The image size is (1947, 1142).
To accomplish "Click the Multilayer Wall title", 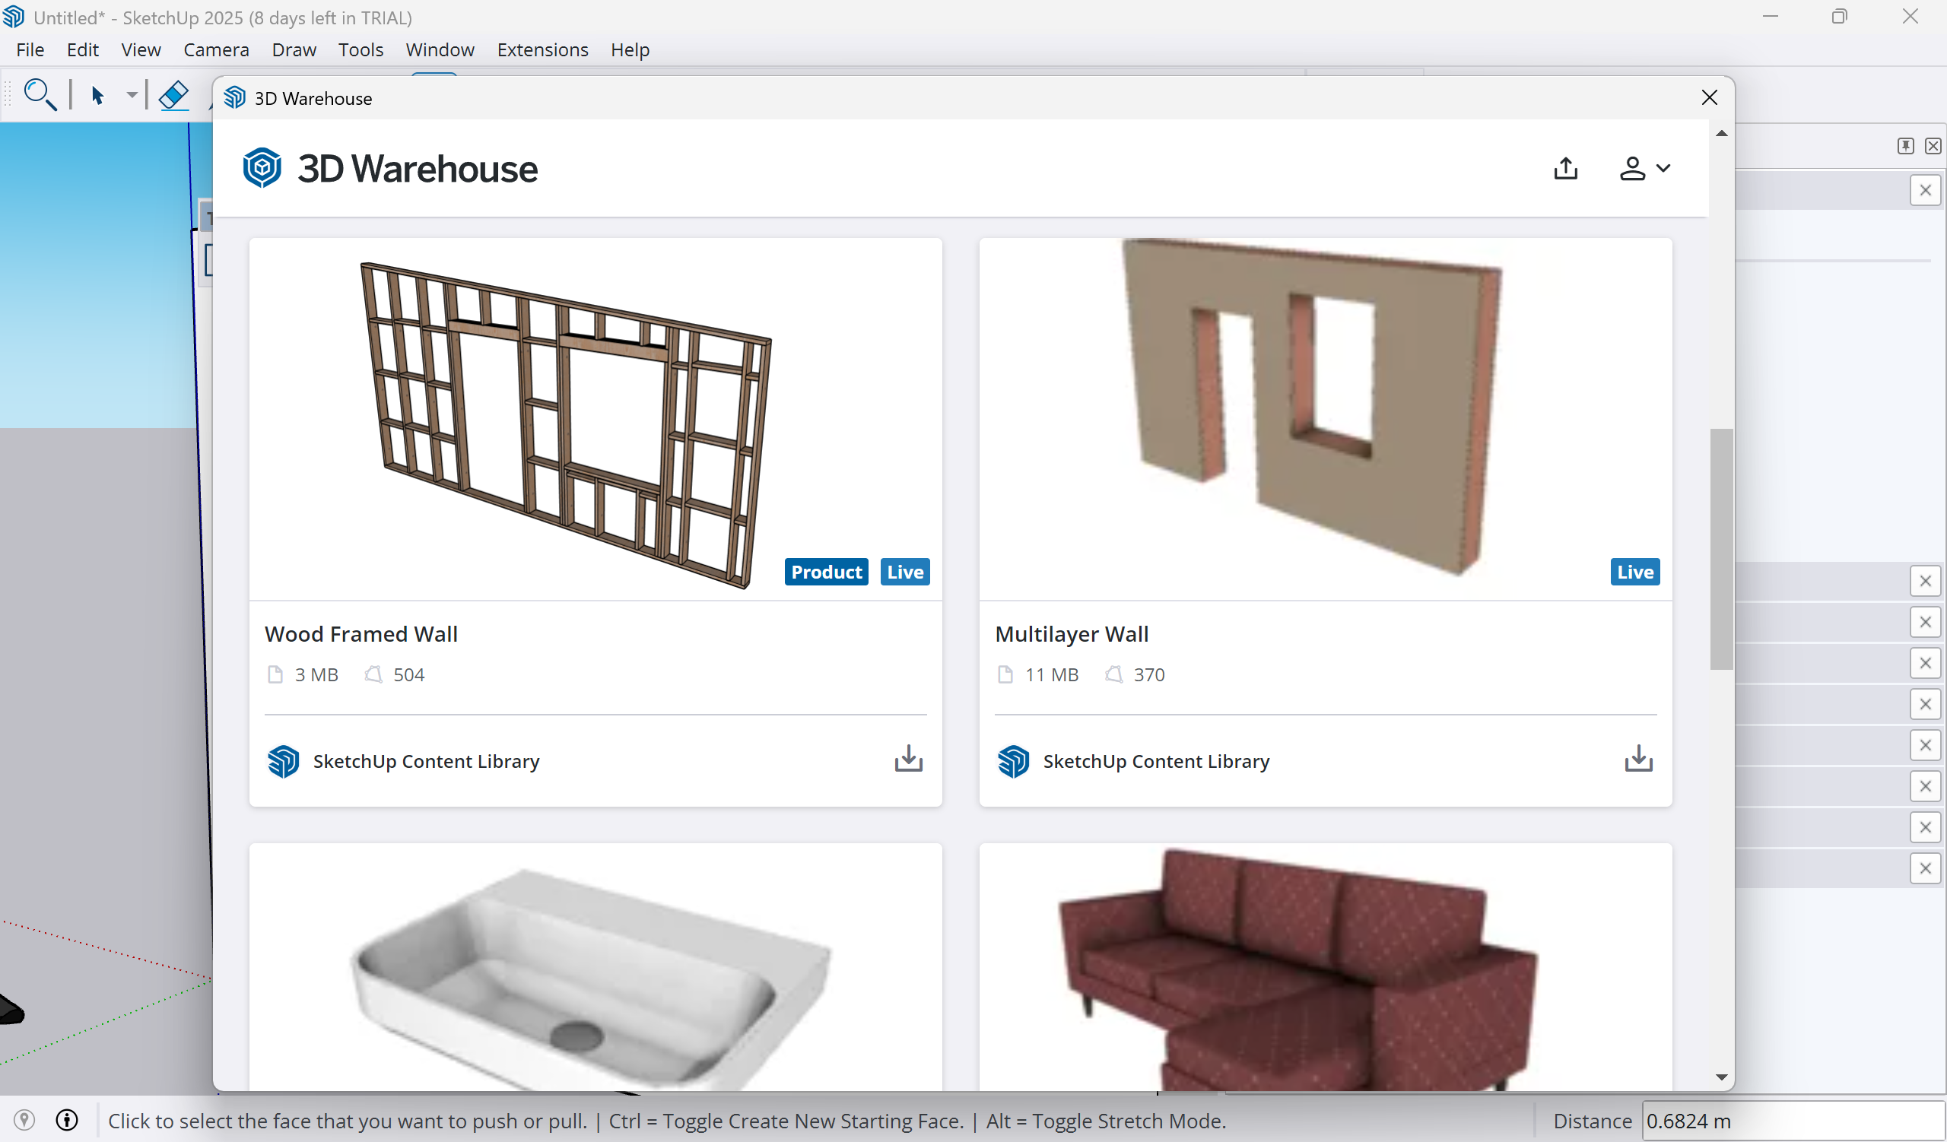I will [1072, 634].
